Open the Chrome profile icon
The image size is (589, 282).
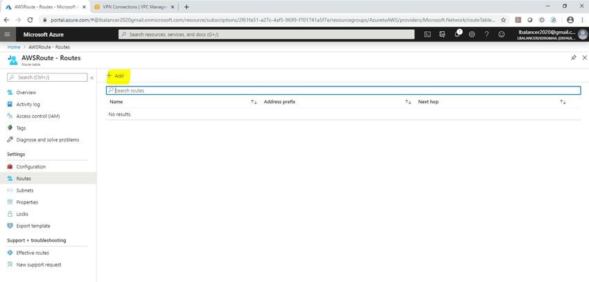[570, 20]
